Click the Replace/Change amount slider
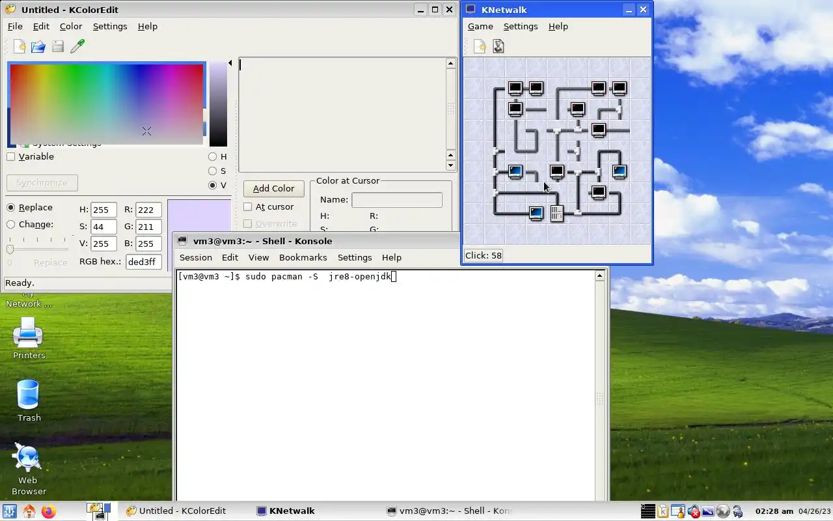833x521 pixels. tap(38, 249)
